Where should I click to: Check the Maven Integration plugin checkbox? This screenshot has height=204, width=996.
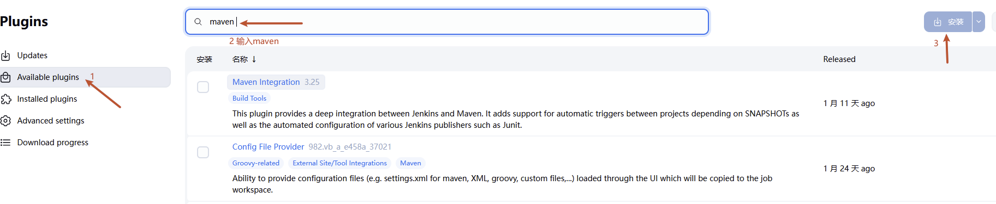pos(203,87)
